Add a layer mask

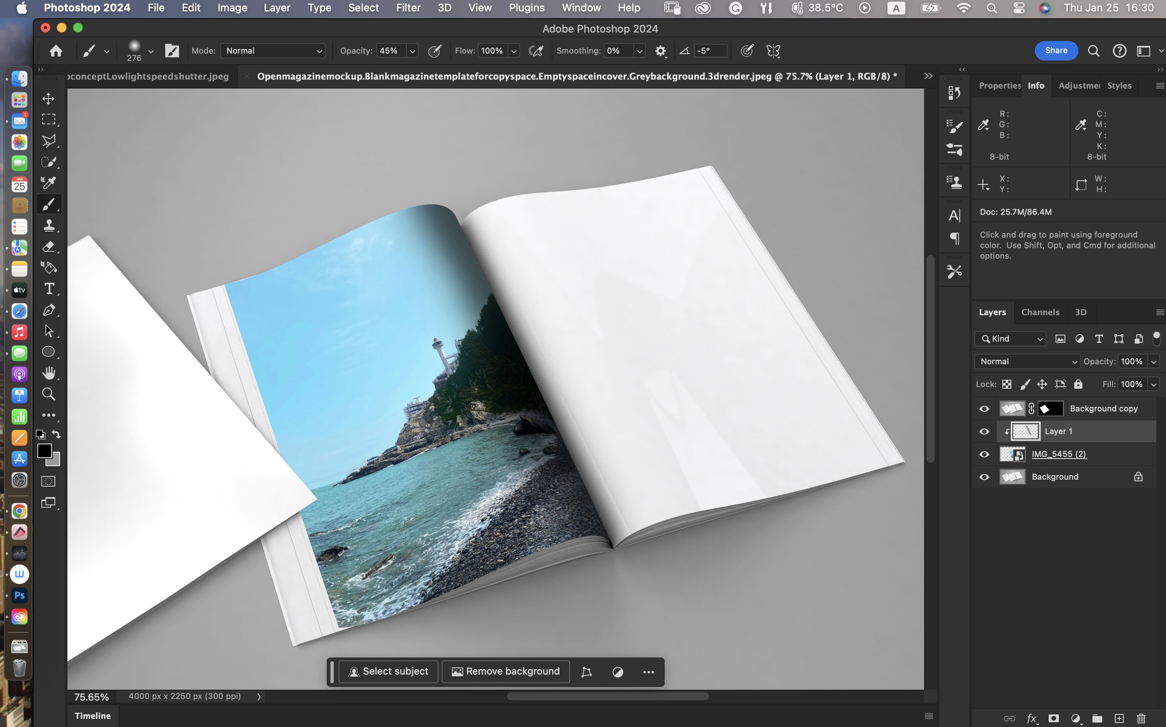[1053, 718]
